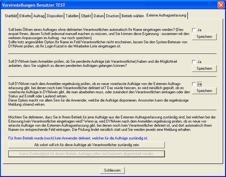Image resolution: width=226 pixels, height=177 pixels.
Task: Go to the Disposition tab
Action: tap(55, 17)
